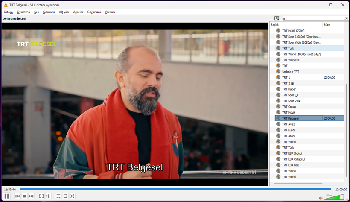This screenshot has height=202, width=350.
Task: Click stream icon beside Umbria+ TRT
Action: coord(278,71)
